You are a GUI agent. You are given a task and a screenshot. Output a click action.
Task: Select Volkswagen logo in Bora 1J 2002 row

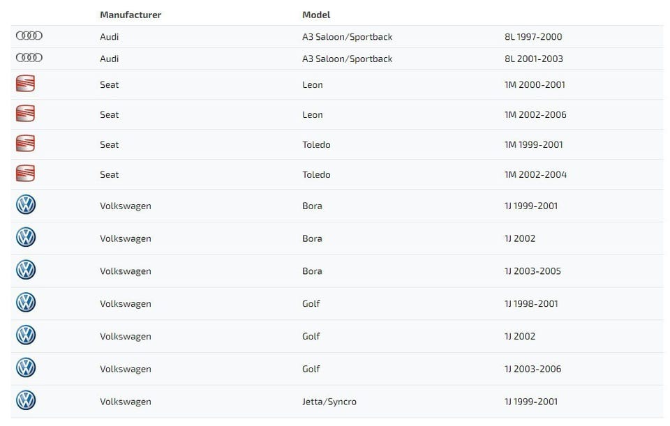tap(26, 238)
